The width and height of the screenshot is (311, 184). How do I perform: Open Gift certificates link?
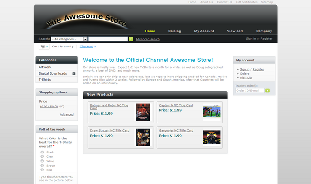[246, 2]
